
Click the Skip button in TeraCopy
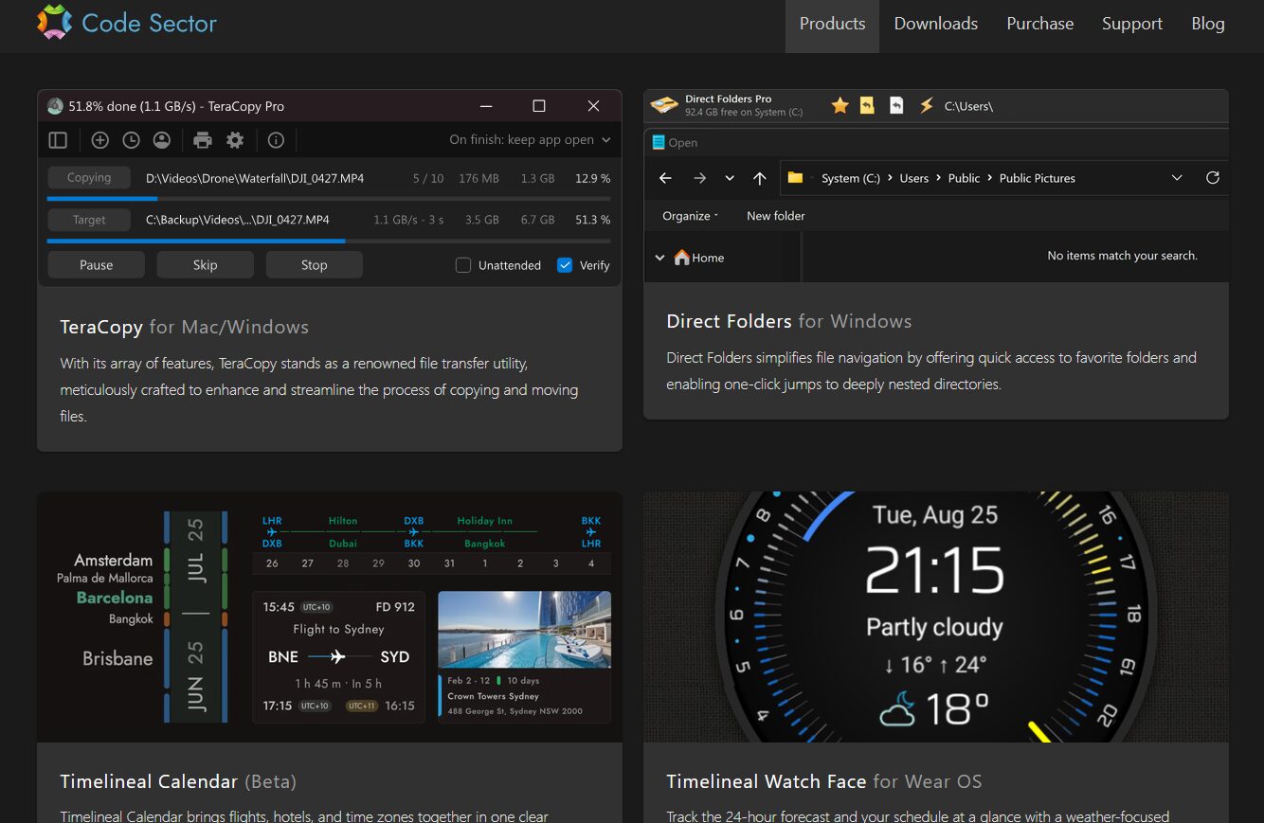pyautogui.click(x=205, y=265)
